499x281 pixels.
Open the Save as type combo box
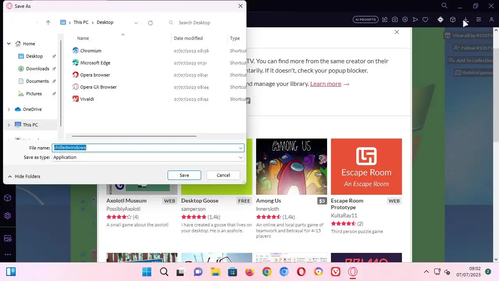click(x=148, y=157)
